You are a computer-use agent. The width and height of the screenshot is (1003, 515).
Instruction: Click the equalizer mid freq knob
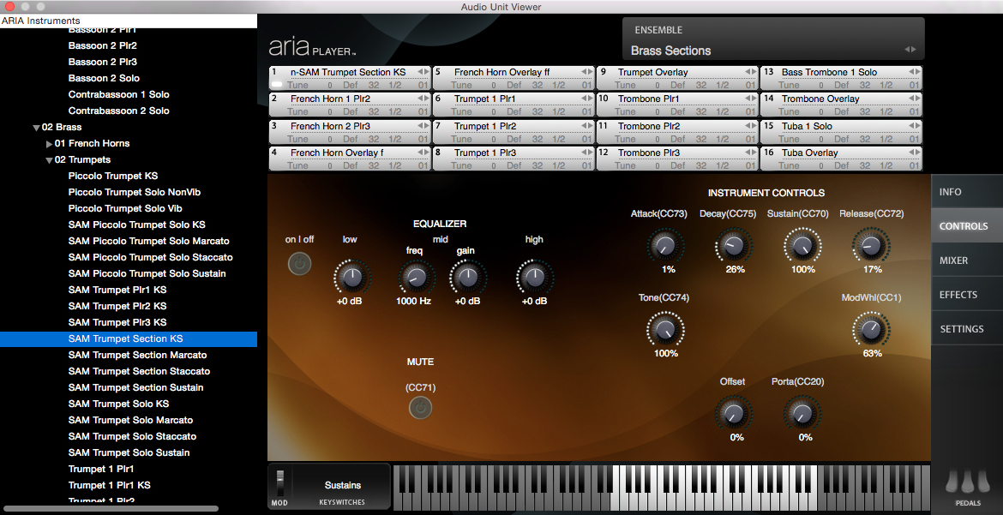[415, 277]
